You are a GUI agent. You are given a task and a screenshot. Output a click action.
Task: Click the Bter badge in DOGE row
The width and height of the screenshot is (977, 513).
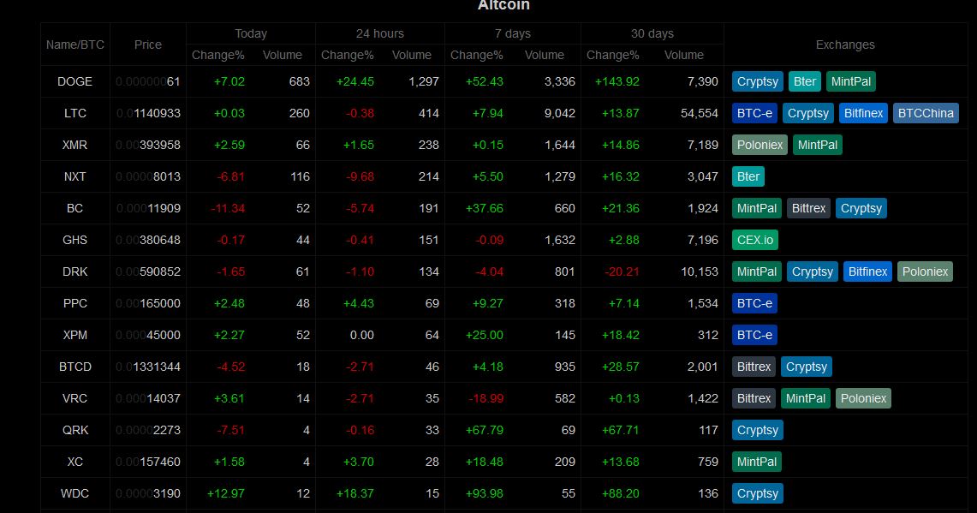[804, 81]
